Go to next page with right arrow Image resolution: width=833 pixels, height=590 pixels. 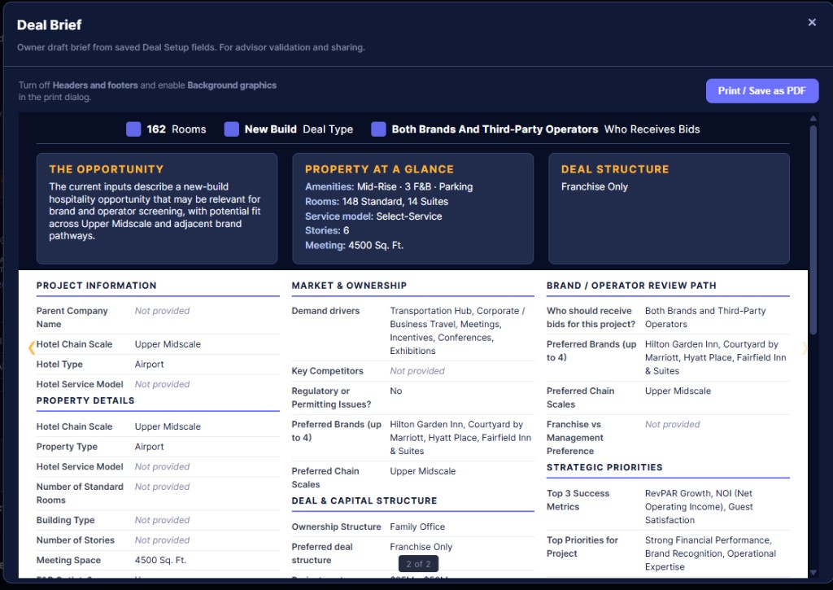(x=805, y=347)
